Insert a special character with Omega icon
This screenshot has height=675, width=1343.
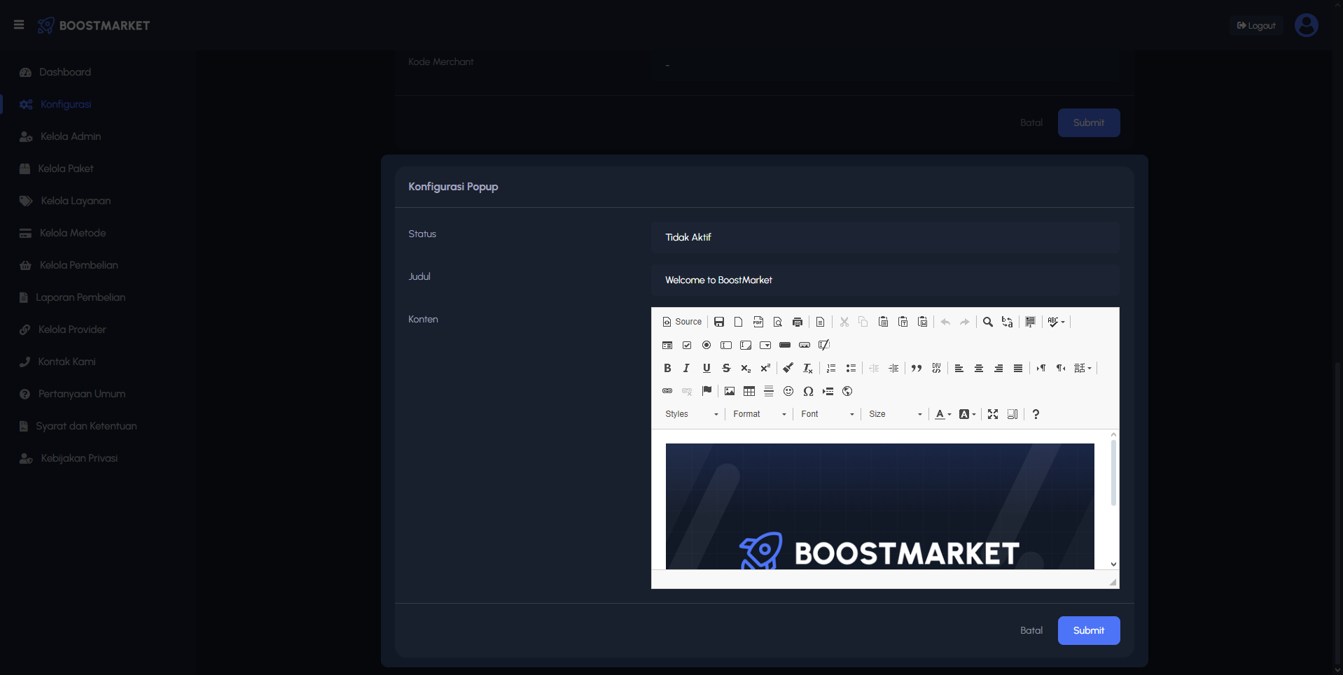pos(807,391)
